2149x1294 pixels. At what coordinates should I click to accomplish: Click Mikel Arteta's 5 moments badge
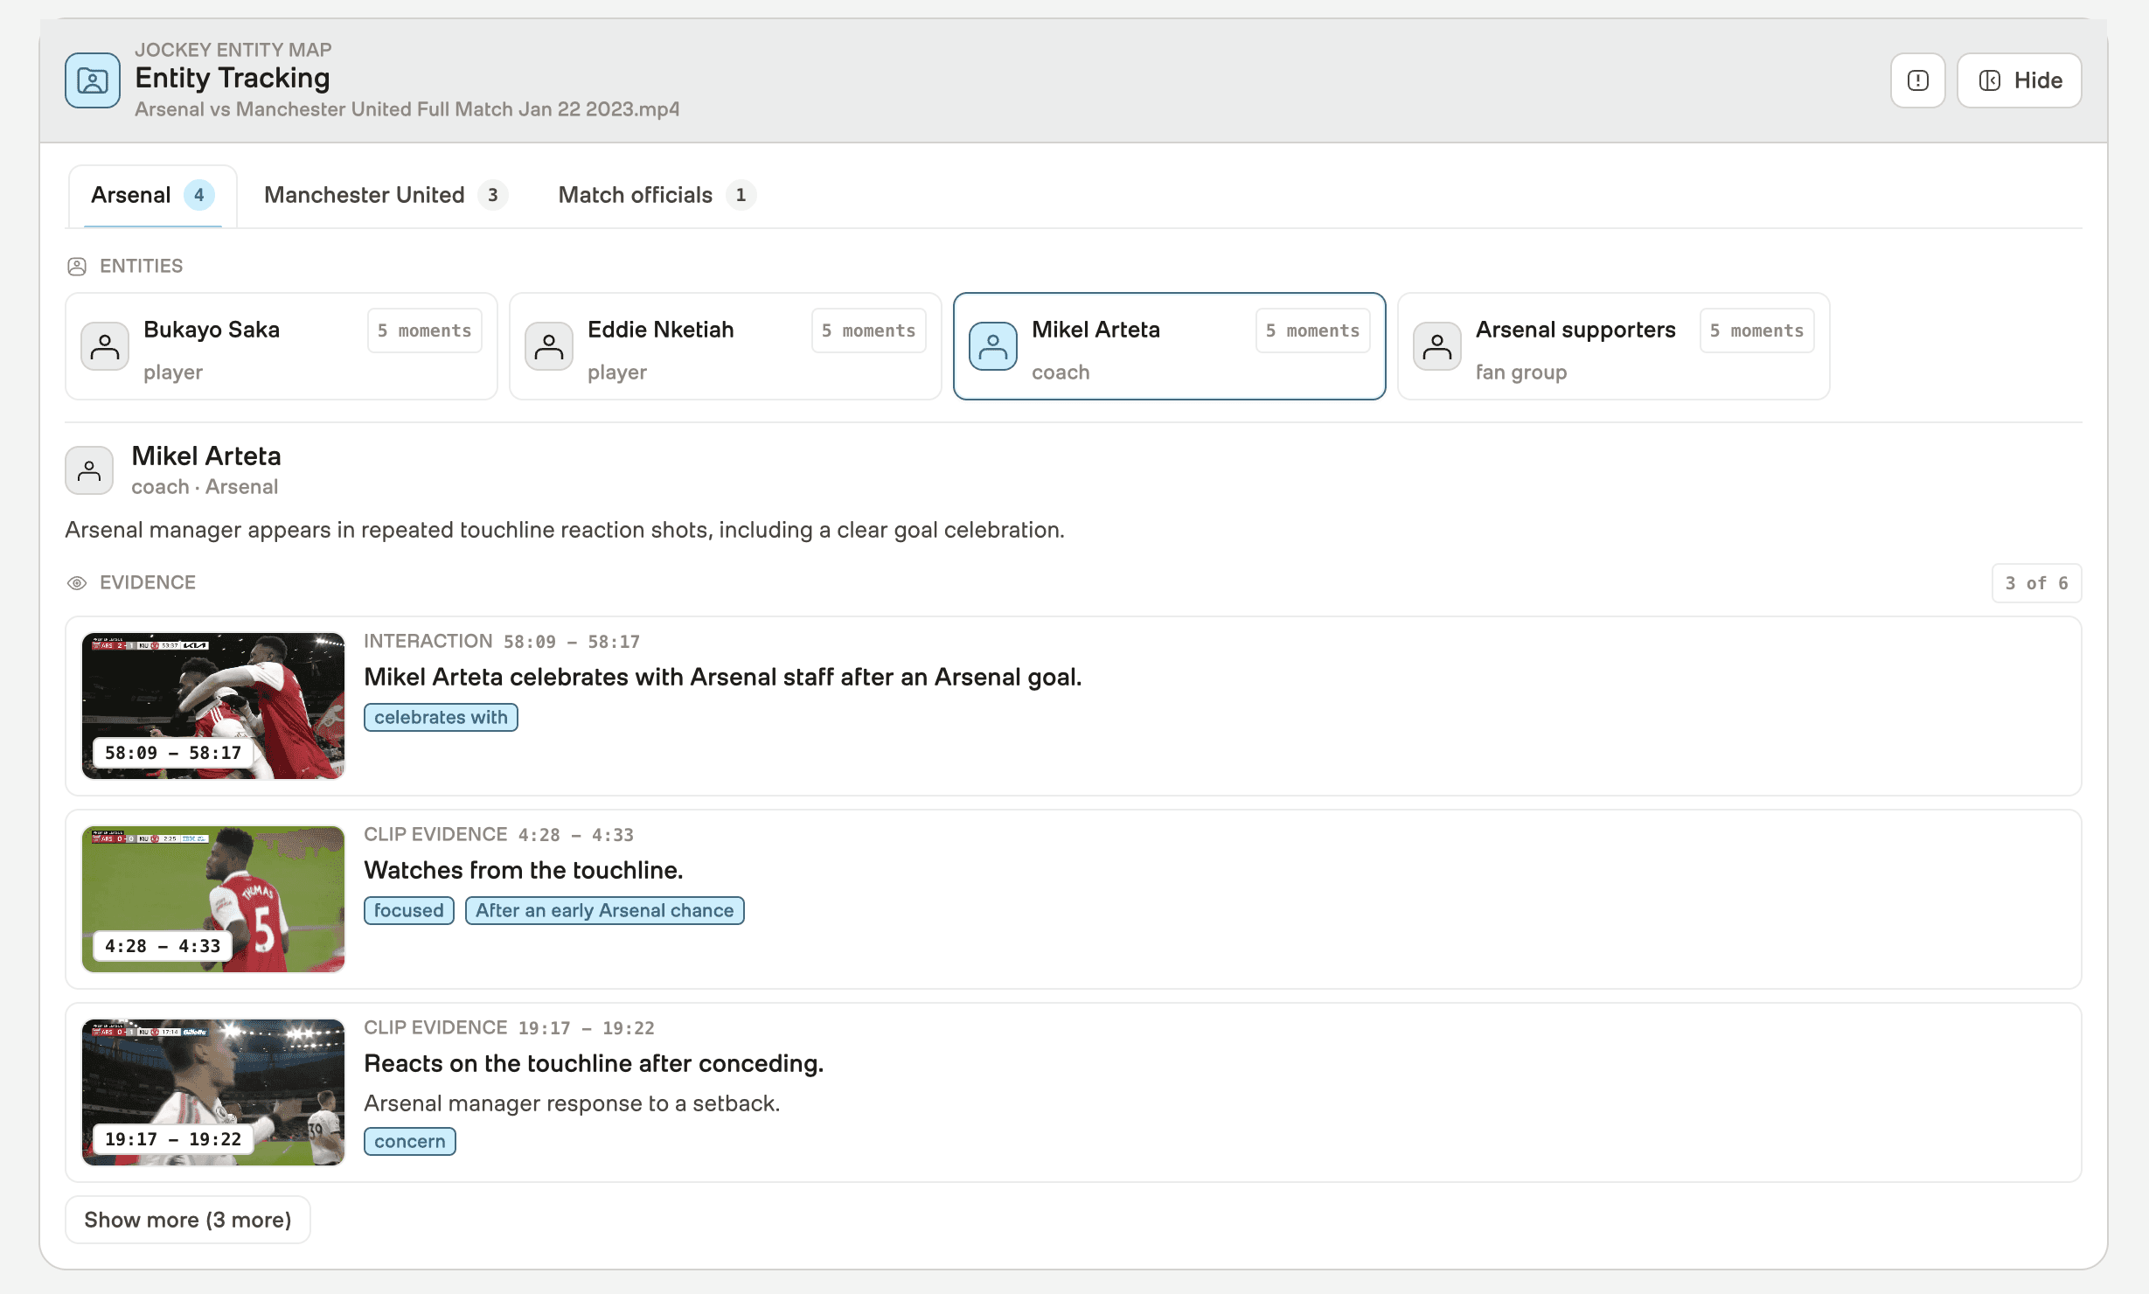click(x=1313, y=330)
